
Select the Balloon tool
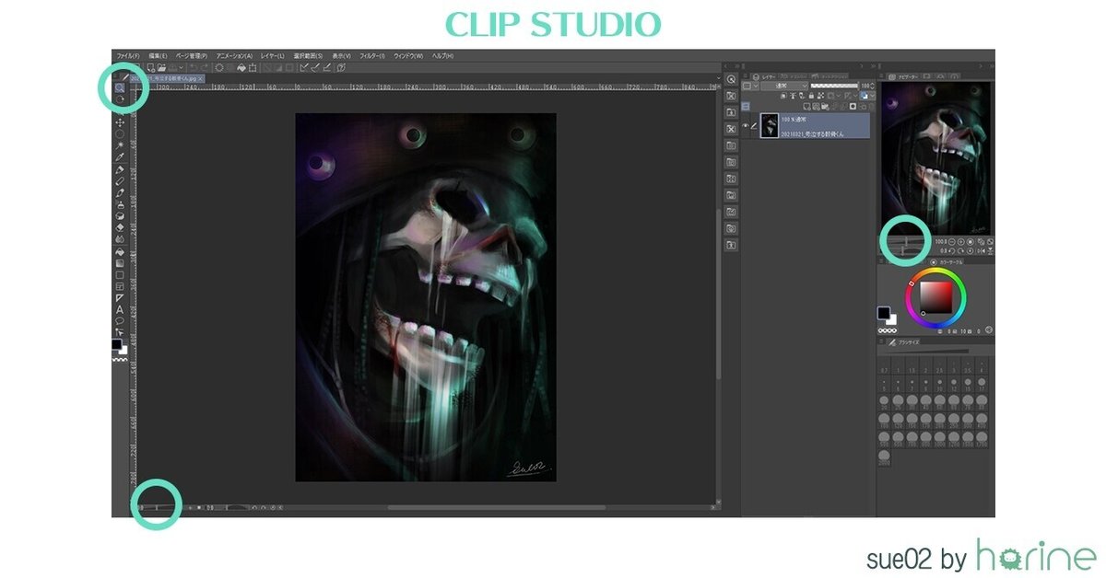[x=120, y=320]
